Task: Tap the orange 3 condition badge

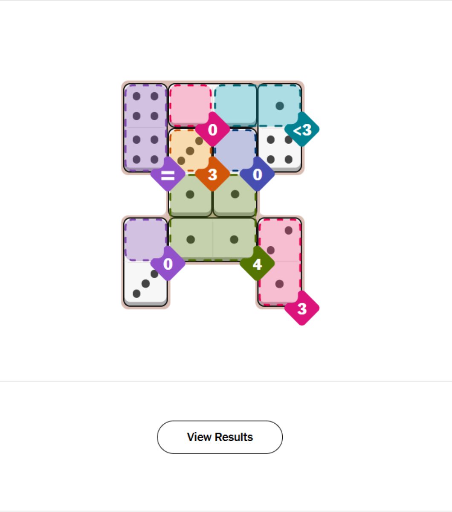Action: 212,175
